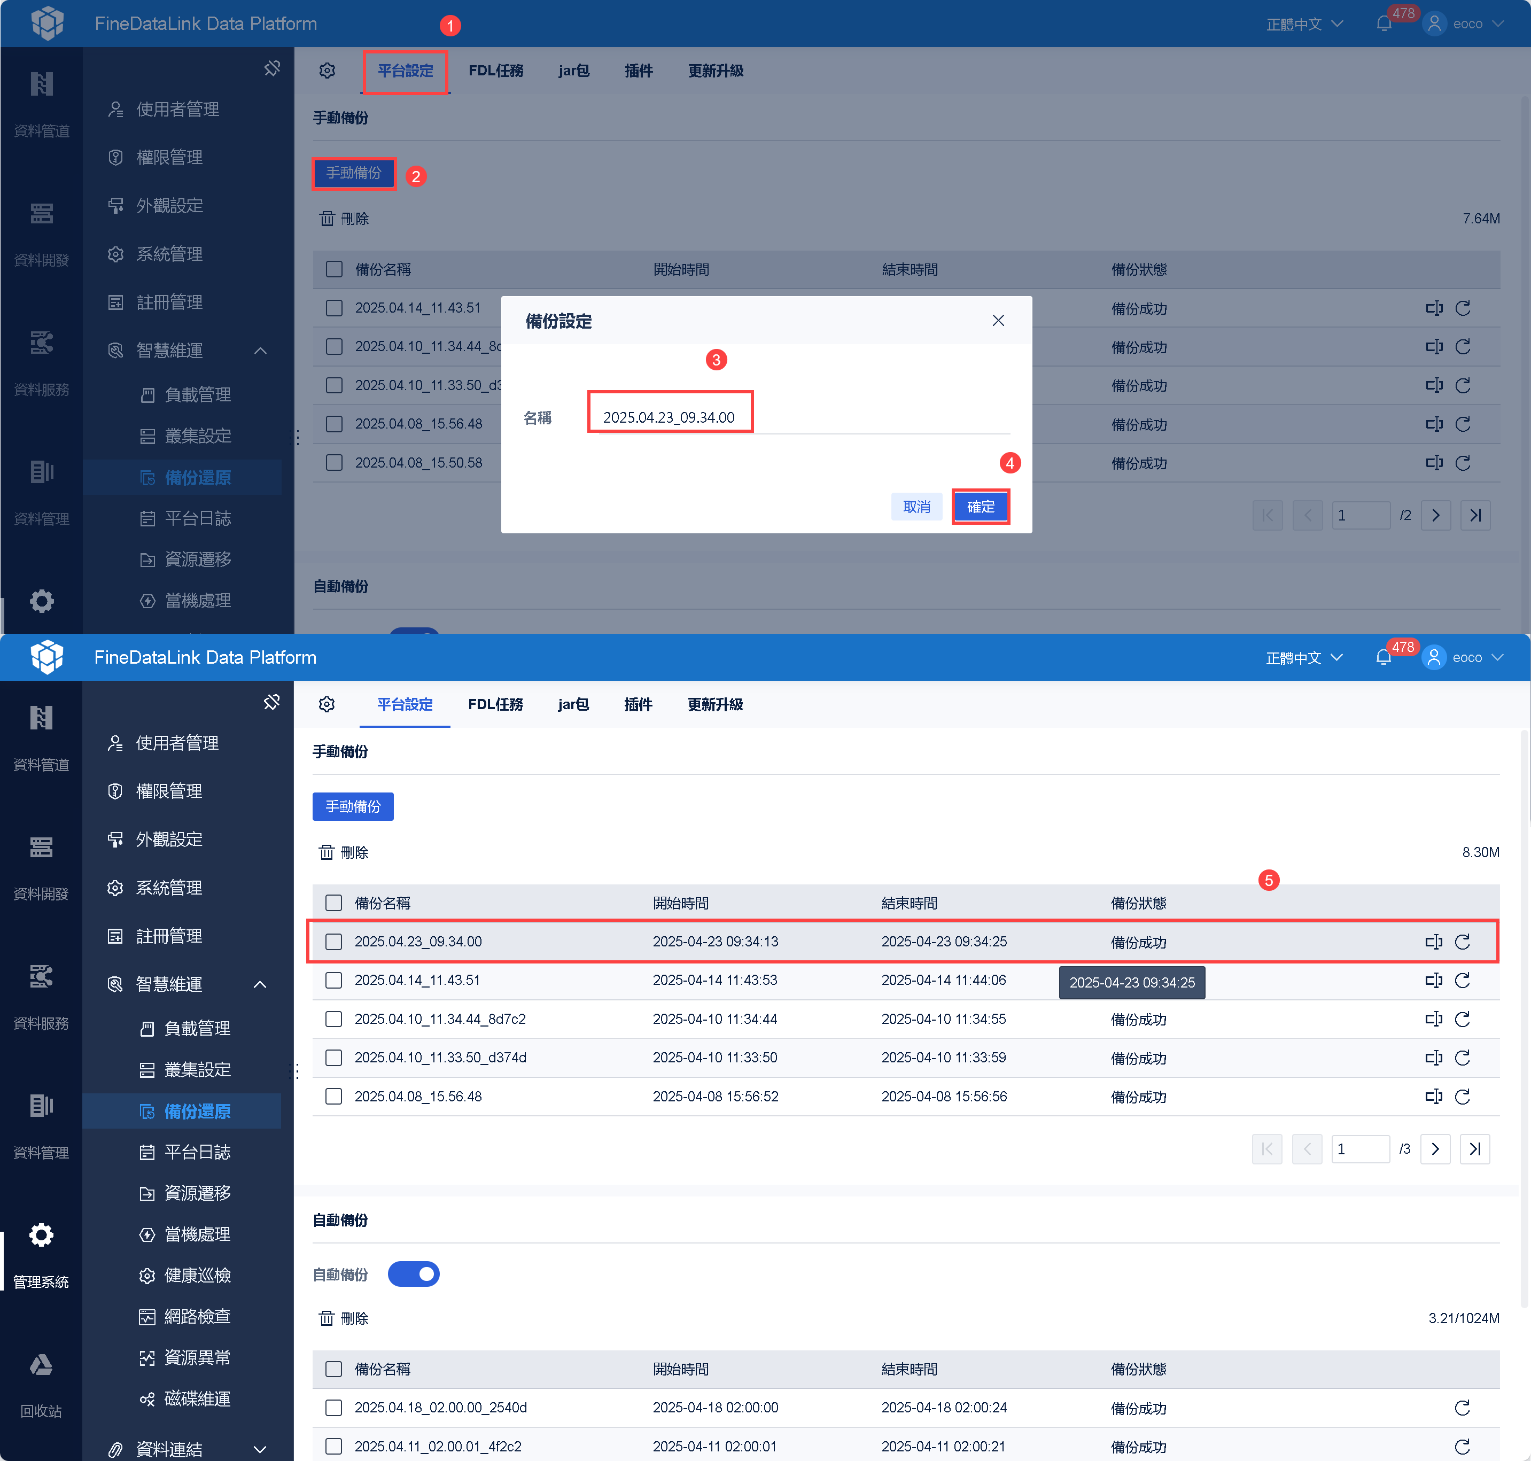The image size is (1531, 1461).
Task: Click the 管理系統 gear icon
Action: 41,1235
